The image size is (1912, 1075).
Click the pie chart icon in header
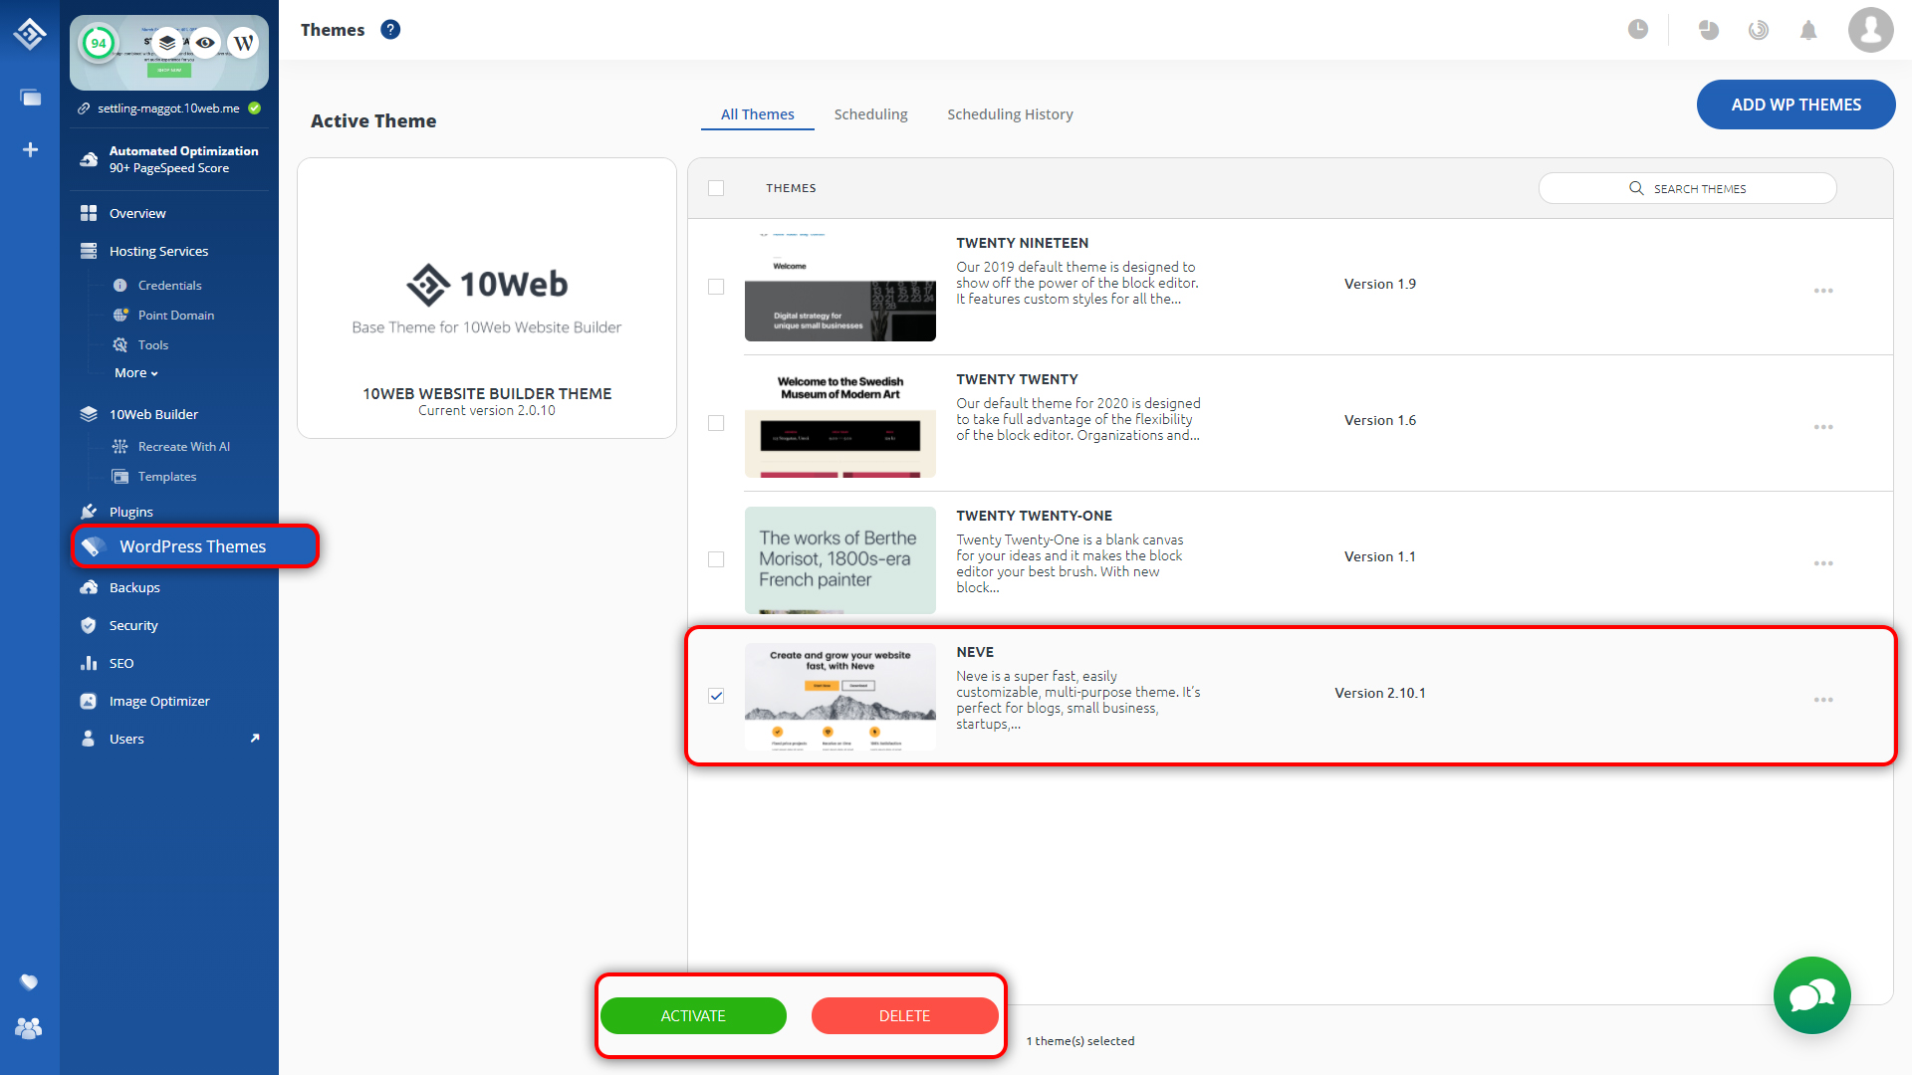(1709, 30)
